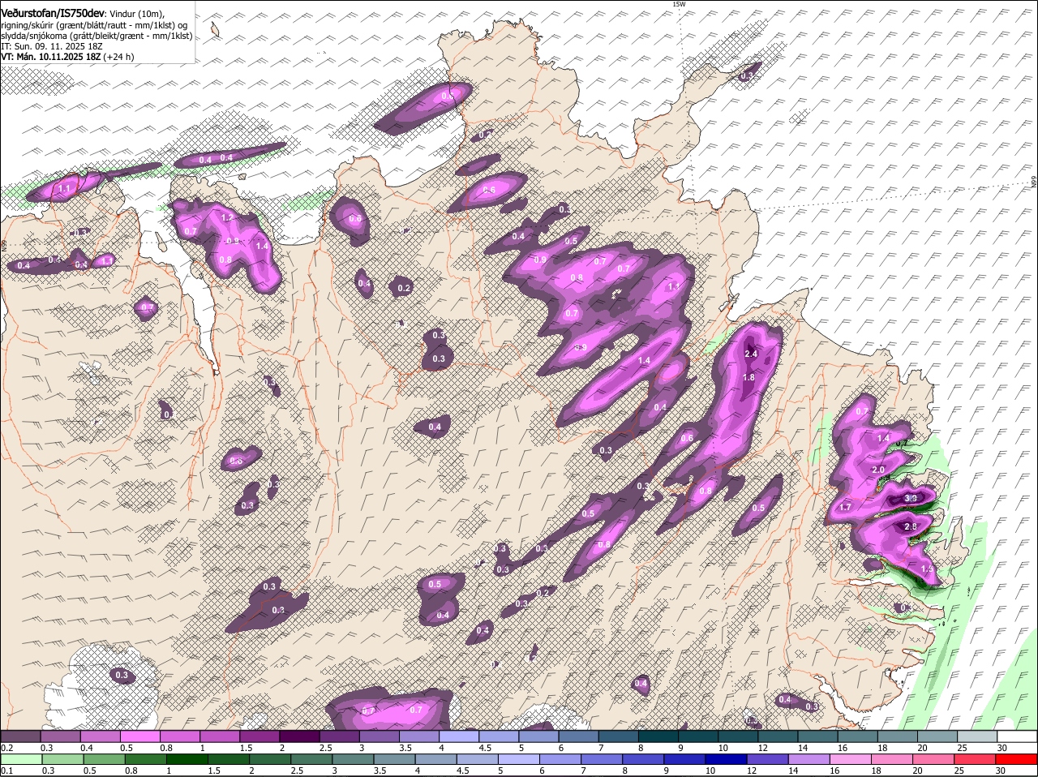Click the Veðurstofan/IS750dev map title
1038x777 pixels.
pos(52,14)
